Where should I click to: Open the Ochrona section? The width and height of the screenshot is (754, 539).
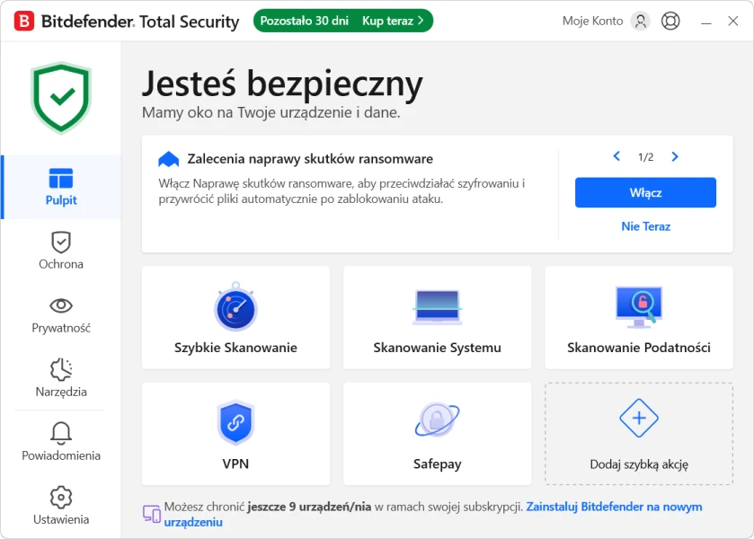[61, 251]
